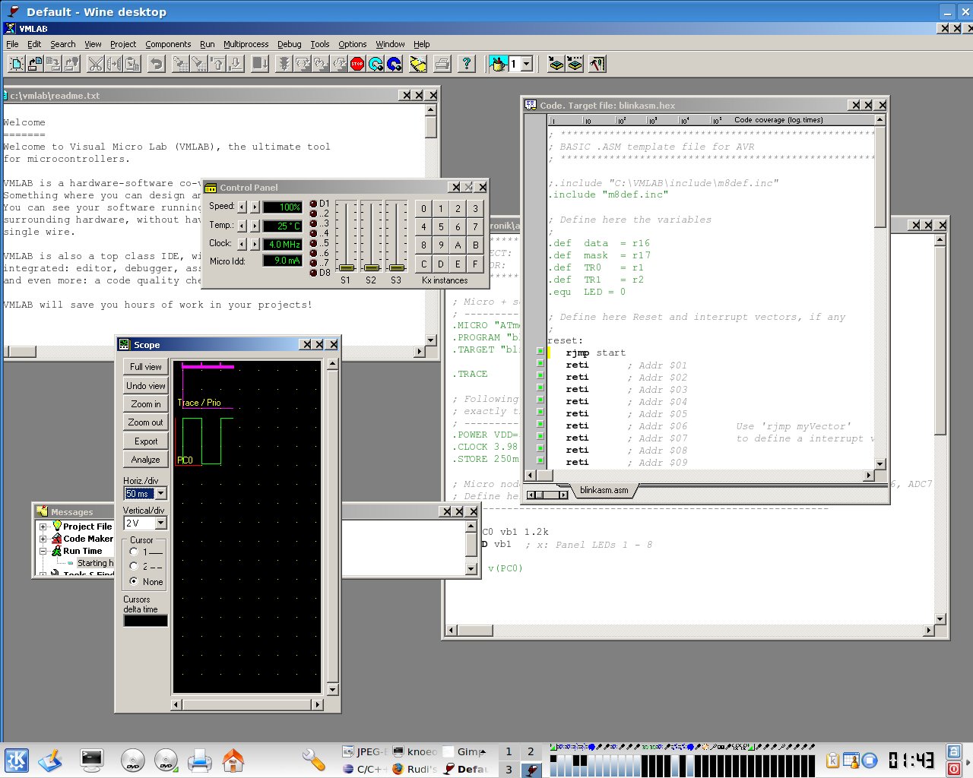Screen dimensions: 973x778
Task: Click the New file toolbar icon
Action: 16,64
